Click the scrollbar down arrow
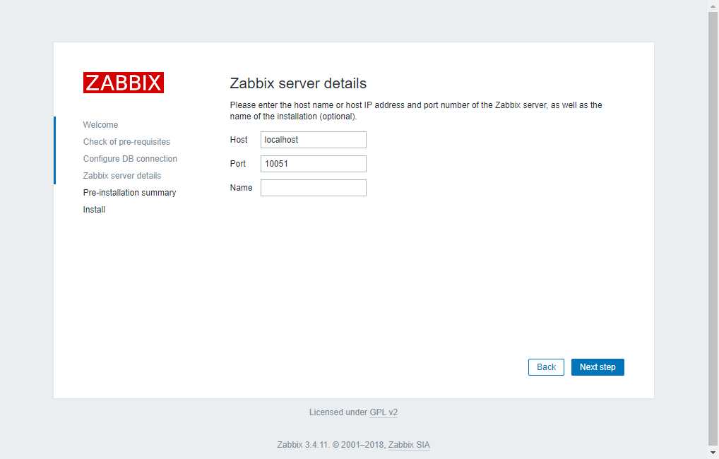The height and width of the screenshot is (459, 719). [713, 453]
